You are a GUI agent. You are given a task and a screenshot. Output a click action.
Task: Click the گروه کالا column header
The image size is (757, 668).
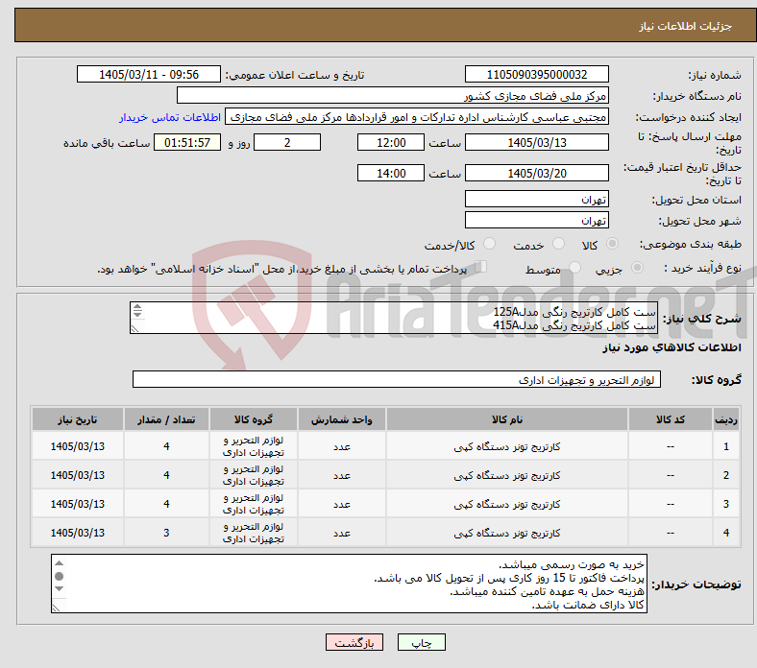click(x=254, y=419)
